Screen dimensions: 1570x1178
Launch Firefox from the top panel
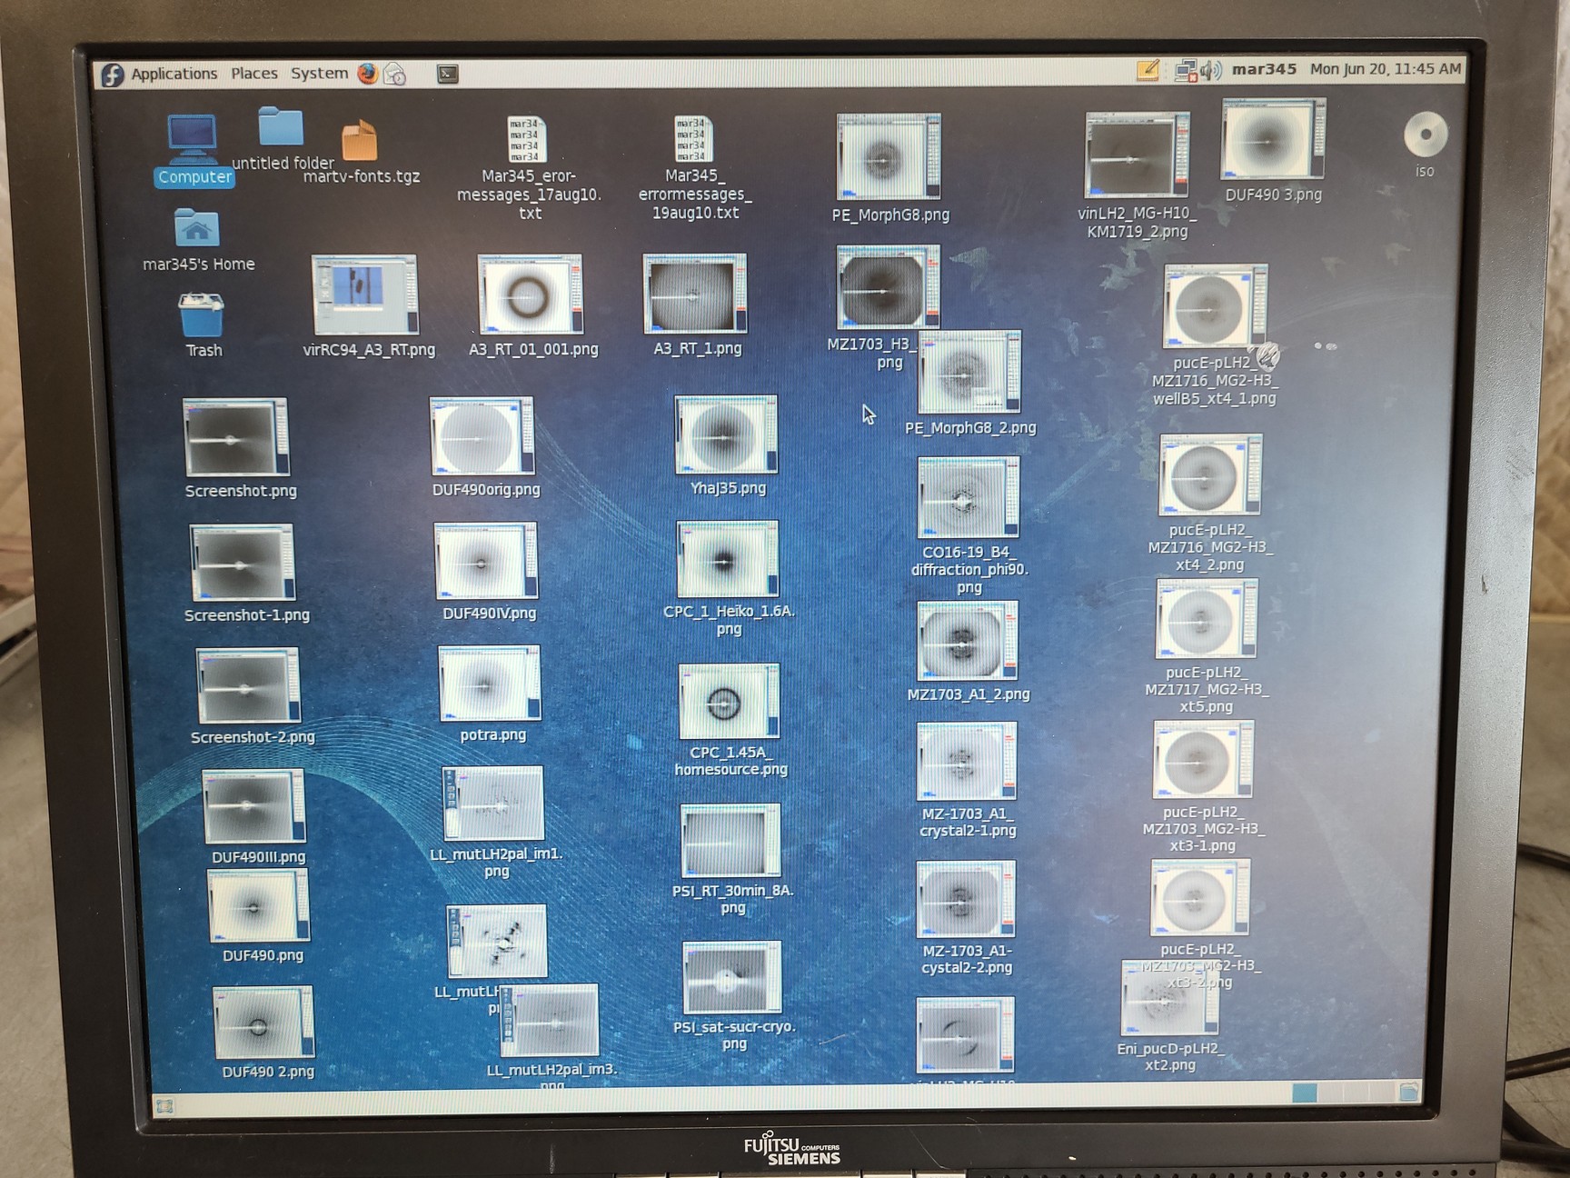coord(367,74)
